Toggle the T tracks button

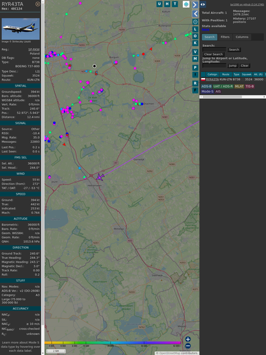pos(175,4)
